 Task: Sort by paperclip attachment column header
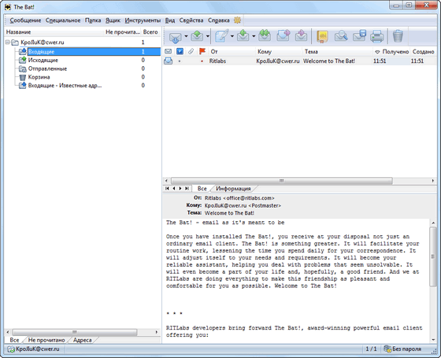[191, 51]
